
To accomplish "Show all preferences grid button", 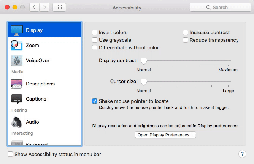I will coord(59,7).
